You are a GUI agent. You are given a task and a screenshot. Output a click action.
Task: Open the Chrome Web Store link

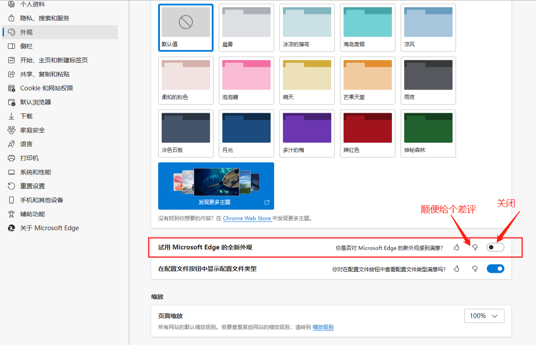coord(247,218)
